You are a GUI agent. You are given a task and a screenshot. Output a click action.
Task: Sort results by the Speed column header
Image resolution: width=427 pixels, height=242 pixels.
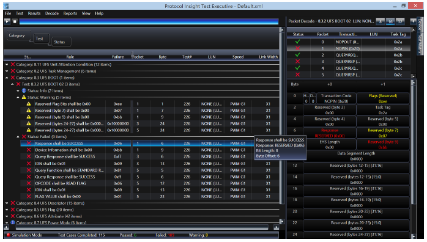(238, 57)
